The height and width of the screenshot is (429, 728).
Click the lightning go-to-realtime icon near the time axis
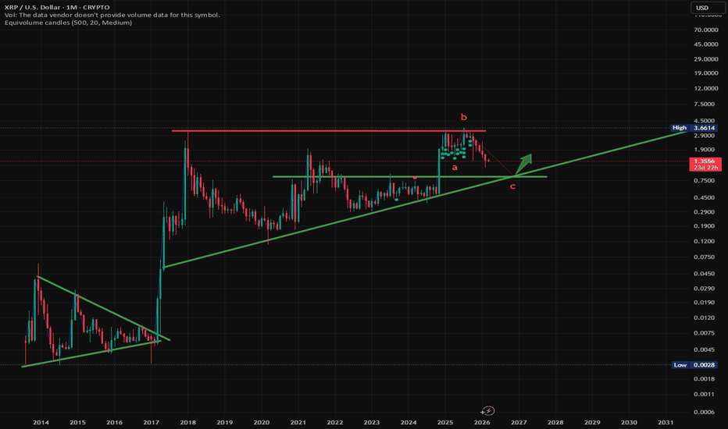point(487,411)
